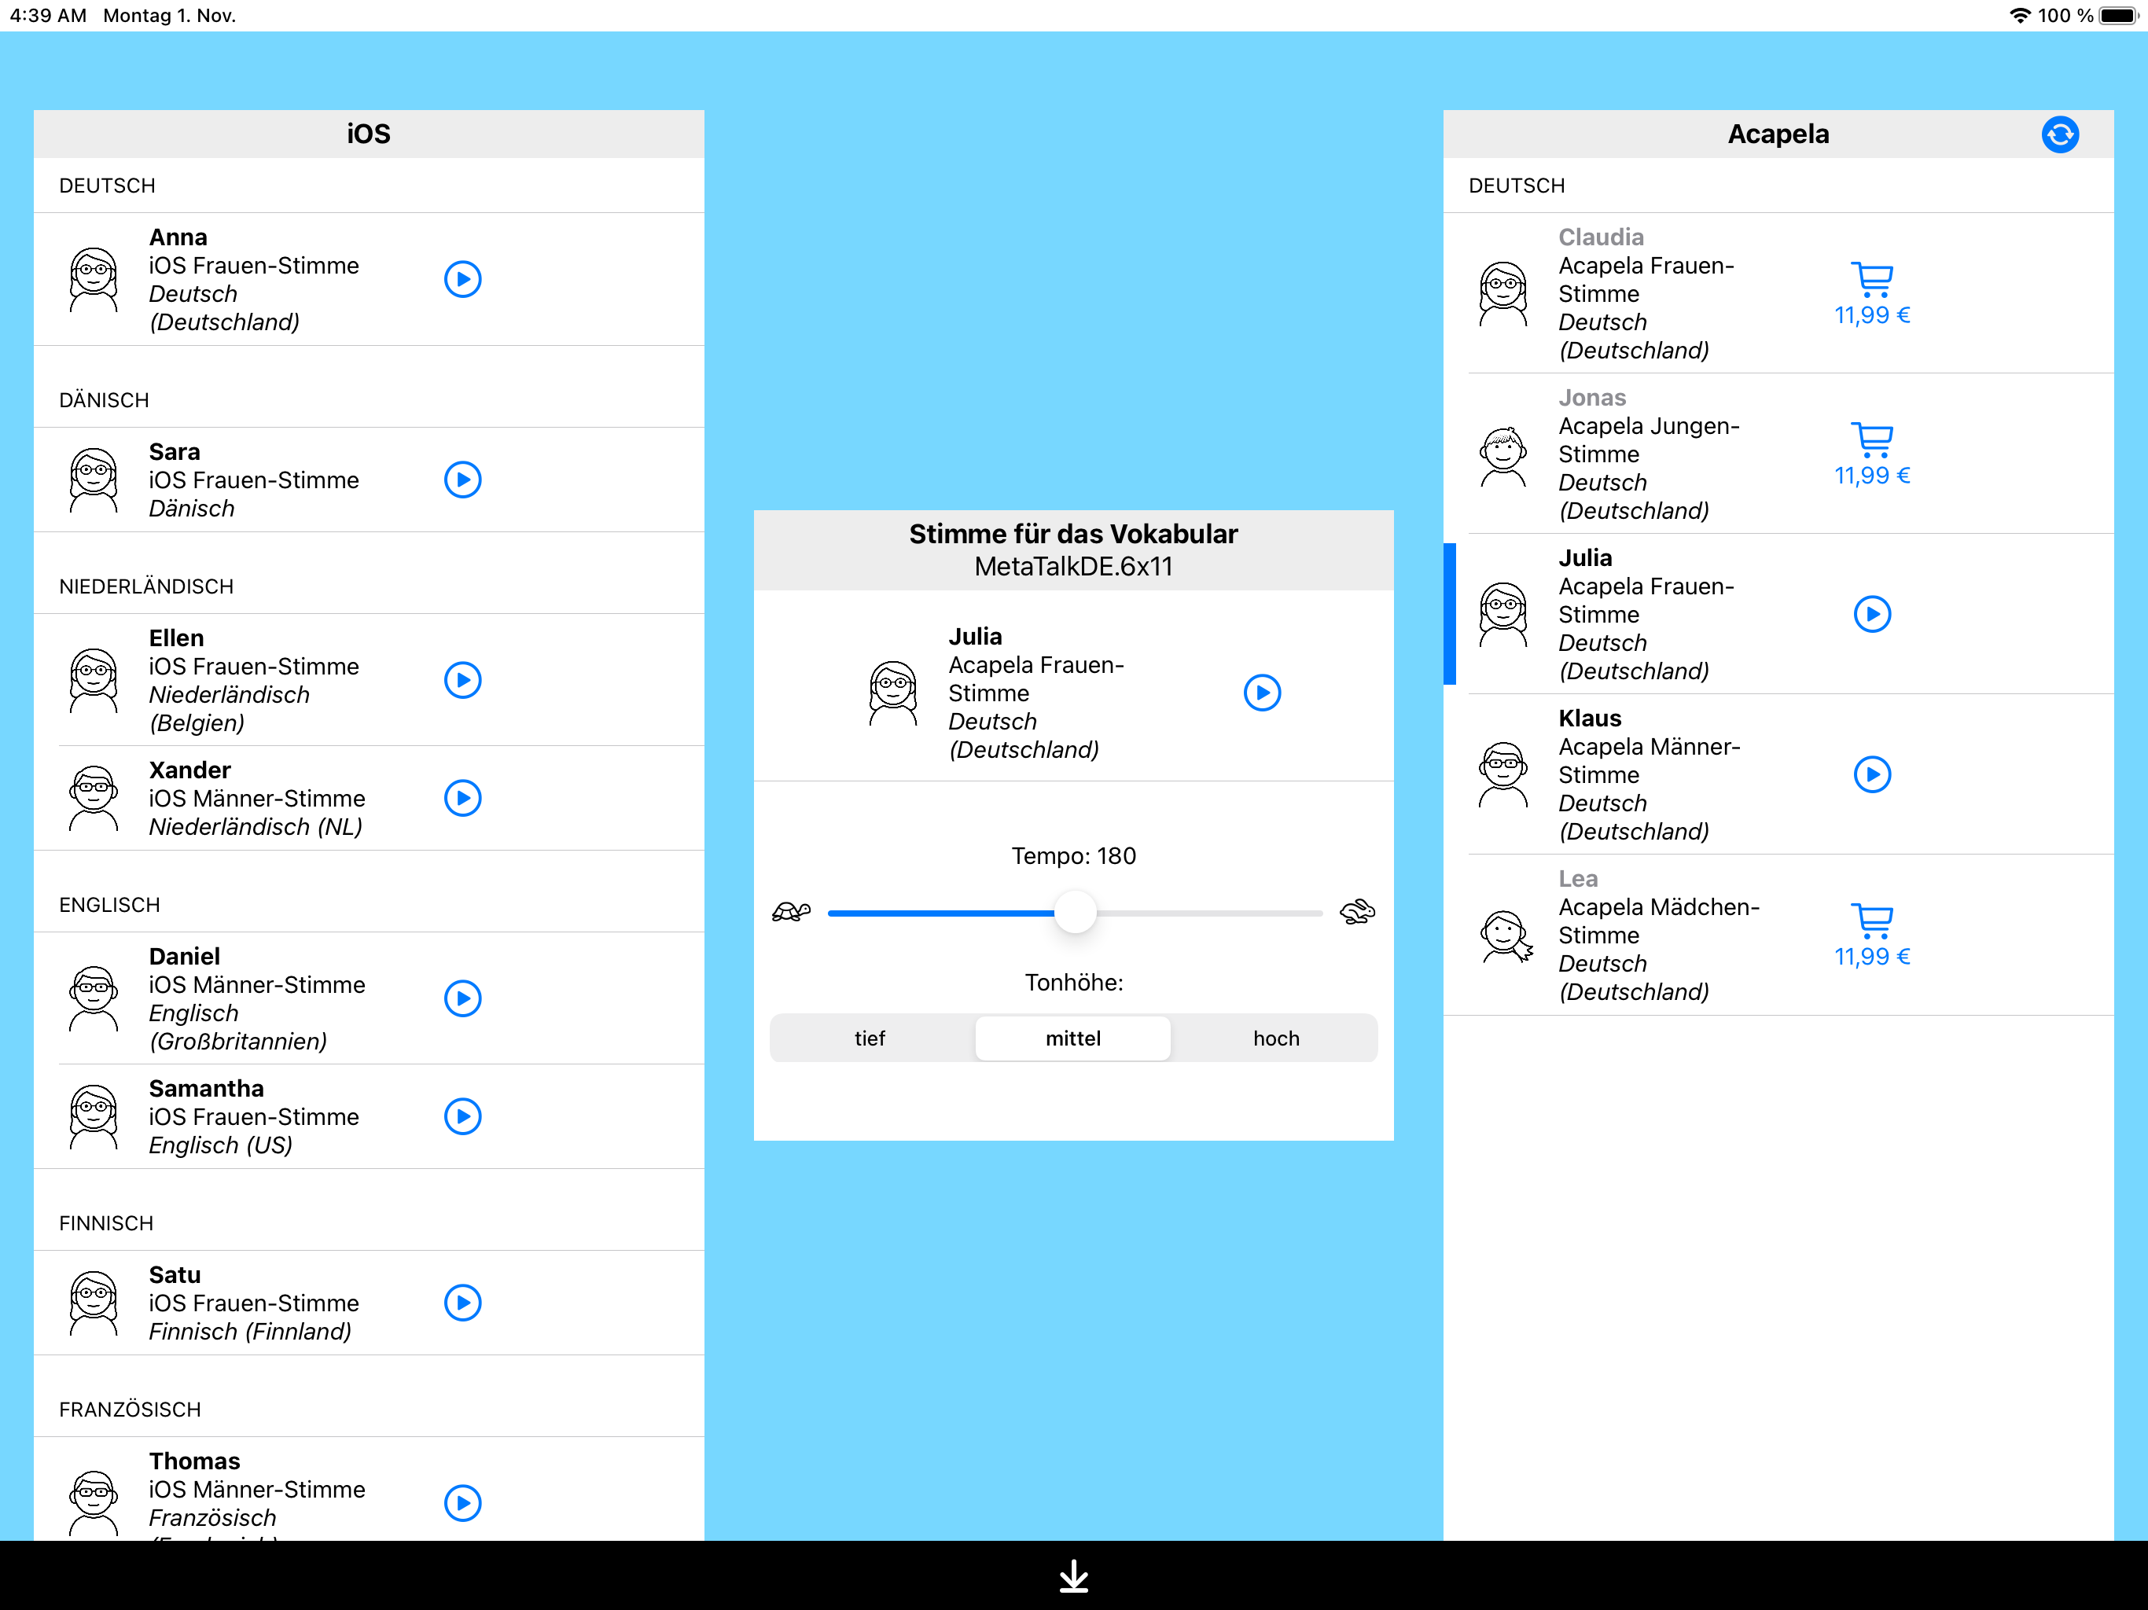Select Klaus avatar icon
This screenshot has width=2148, height=1610.
coord(1503,775)
